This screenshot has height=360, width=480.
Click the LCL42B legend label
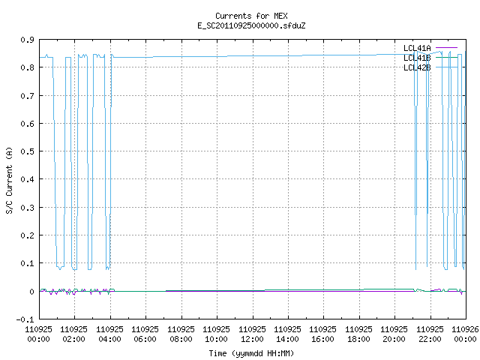[417, 67]
